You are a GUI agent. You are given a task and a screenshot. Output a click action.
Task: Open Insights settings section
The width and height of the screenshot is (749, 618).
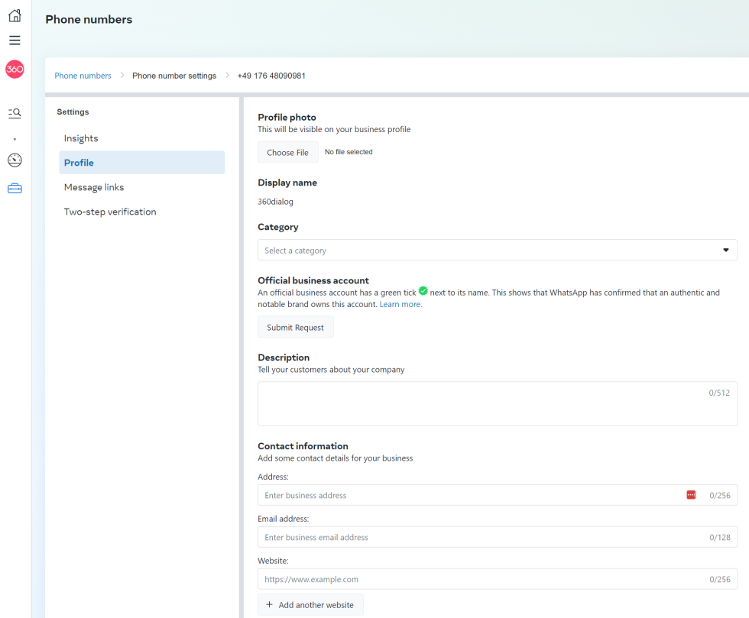click(x=81, y=138)
